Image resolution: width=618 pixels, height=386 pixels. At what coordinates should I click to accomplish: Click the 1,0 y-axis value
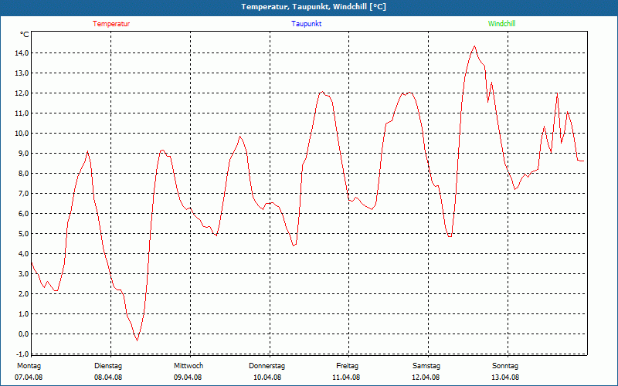[x=23, y=314]
